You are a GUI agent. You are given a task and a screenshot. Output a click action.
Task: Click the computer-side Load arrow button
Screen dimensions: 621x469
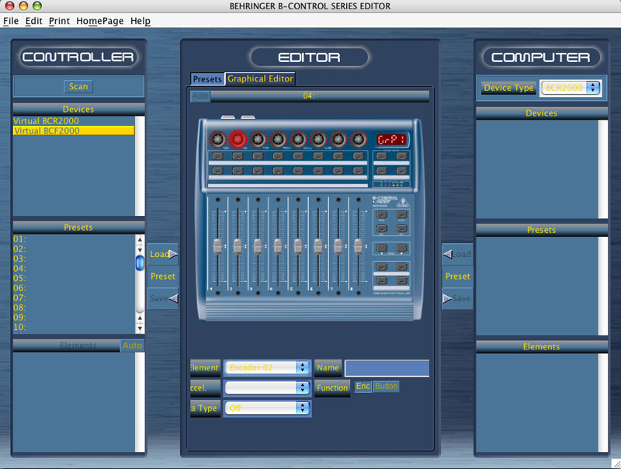457,254
